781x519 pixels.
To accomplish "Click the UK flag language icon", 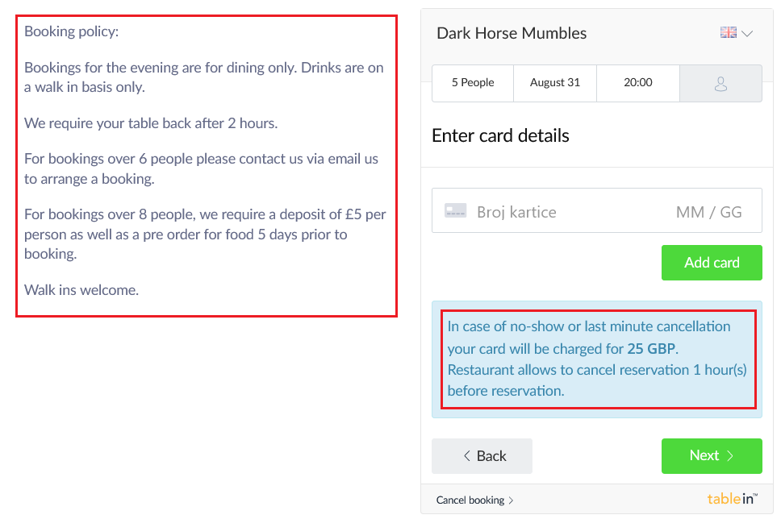I will (x=728, y=33).
